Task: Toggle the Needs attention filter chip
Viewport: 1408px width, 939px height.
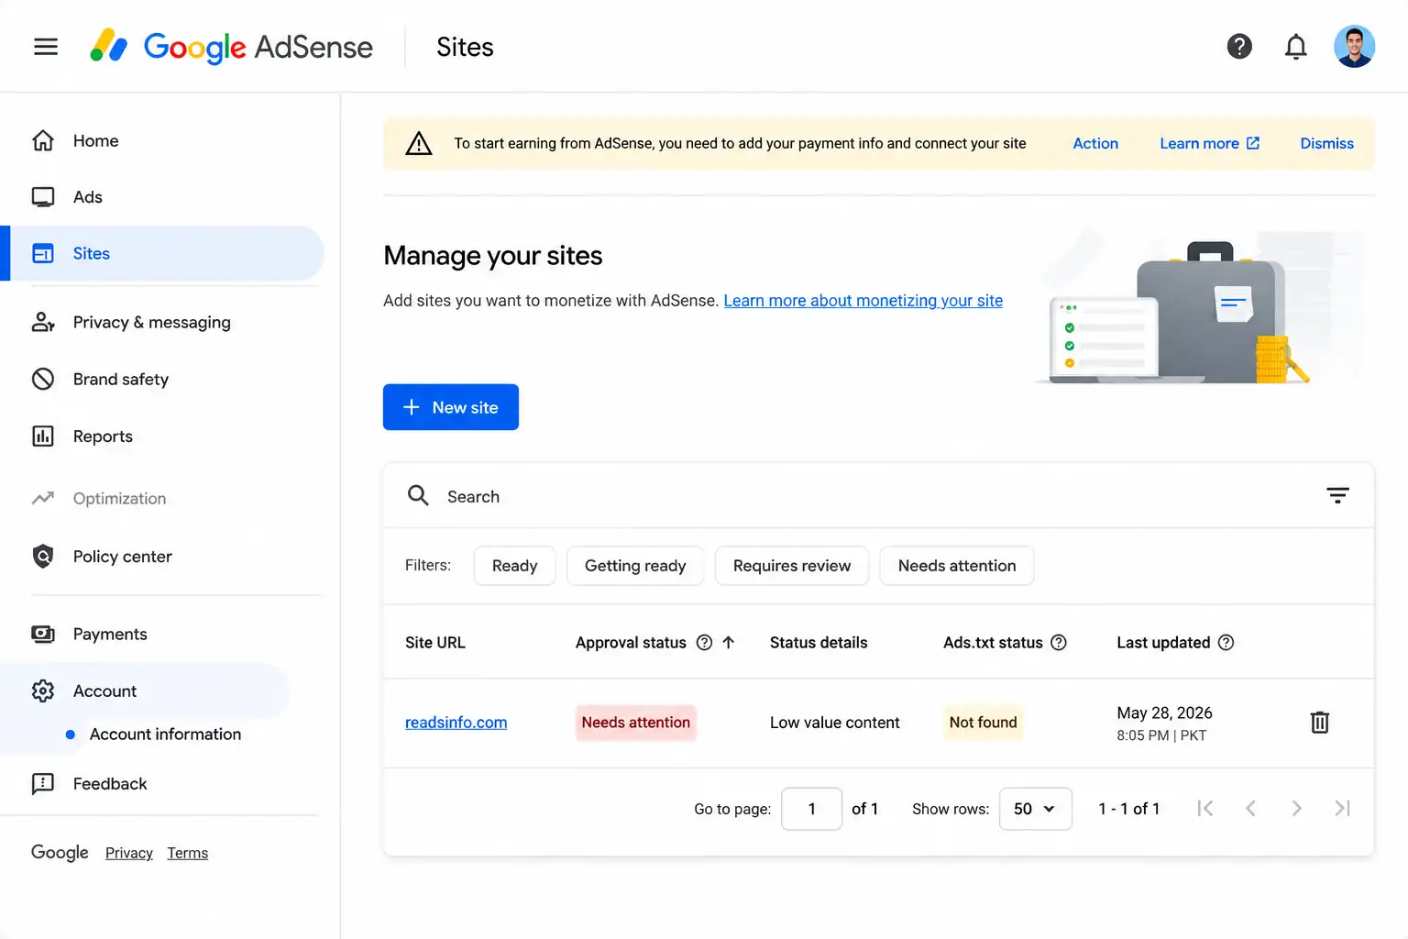Action: [957, 566]
